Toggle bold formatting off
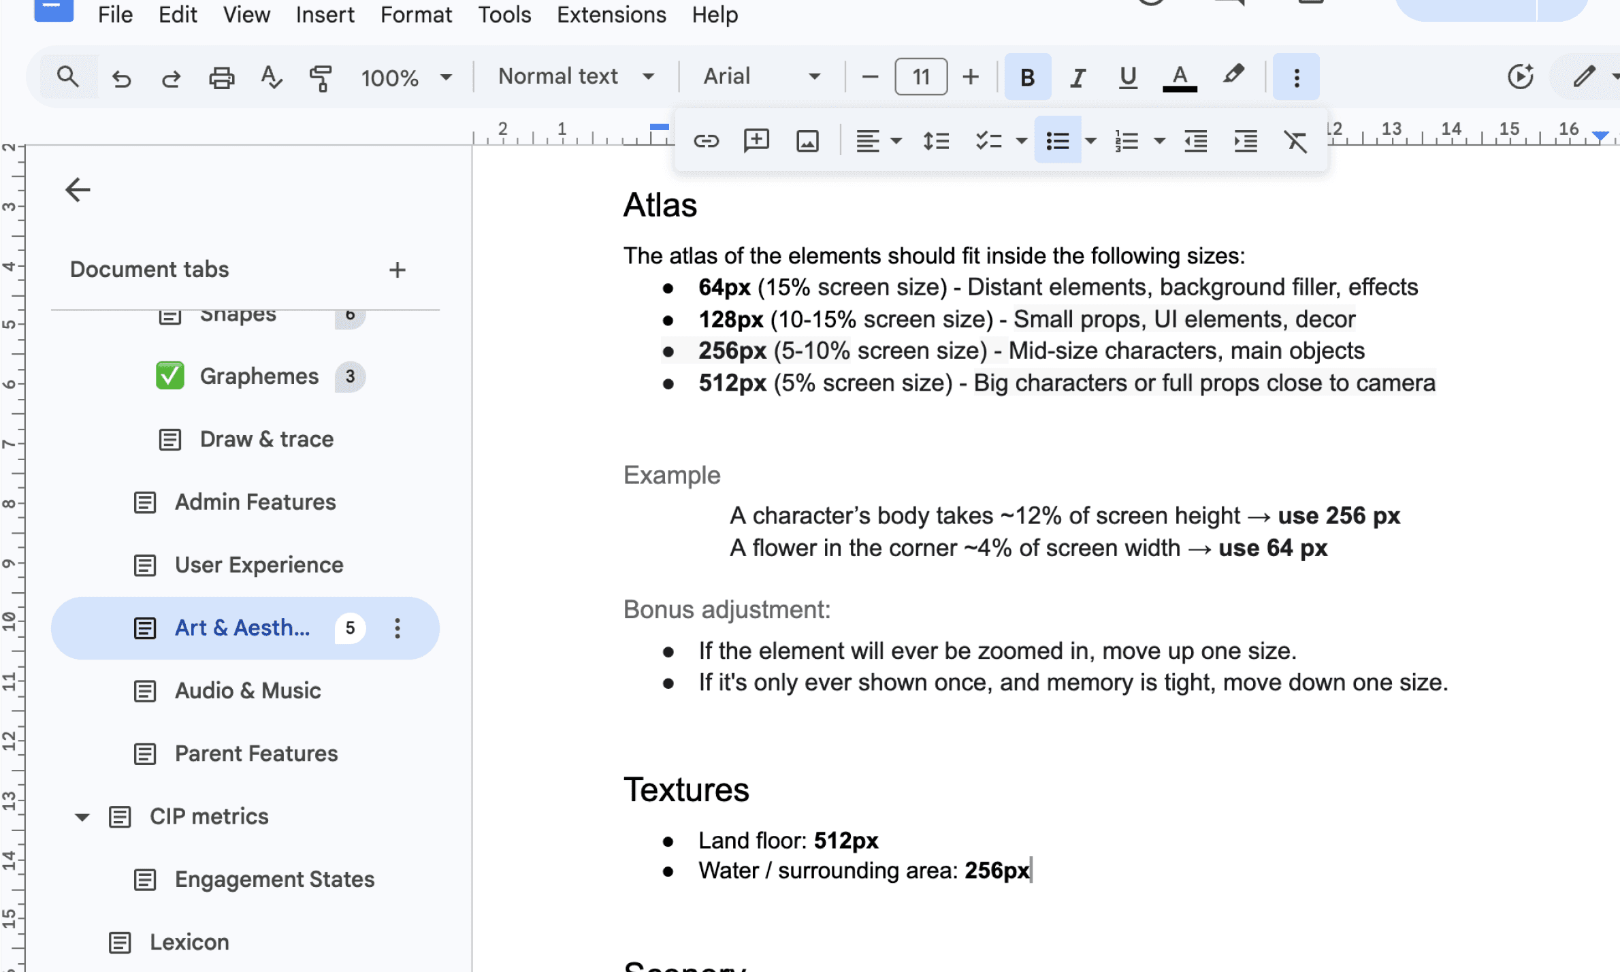Viewport: 1620px width, 972px height. tap(1027, 78)
